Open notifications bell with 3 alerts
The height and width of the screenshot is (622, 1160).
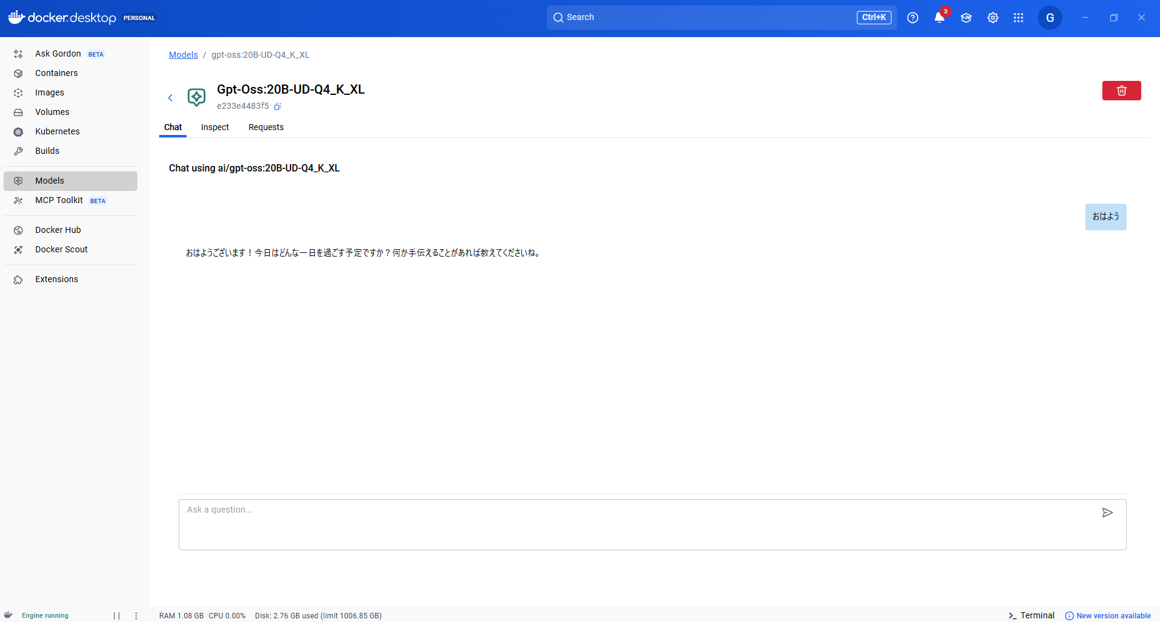point(939,18)
